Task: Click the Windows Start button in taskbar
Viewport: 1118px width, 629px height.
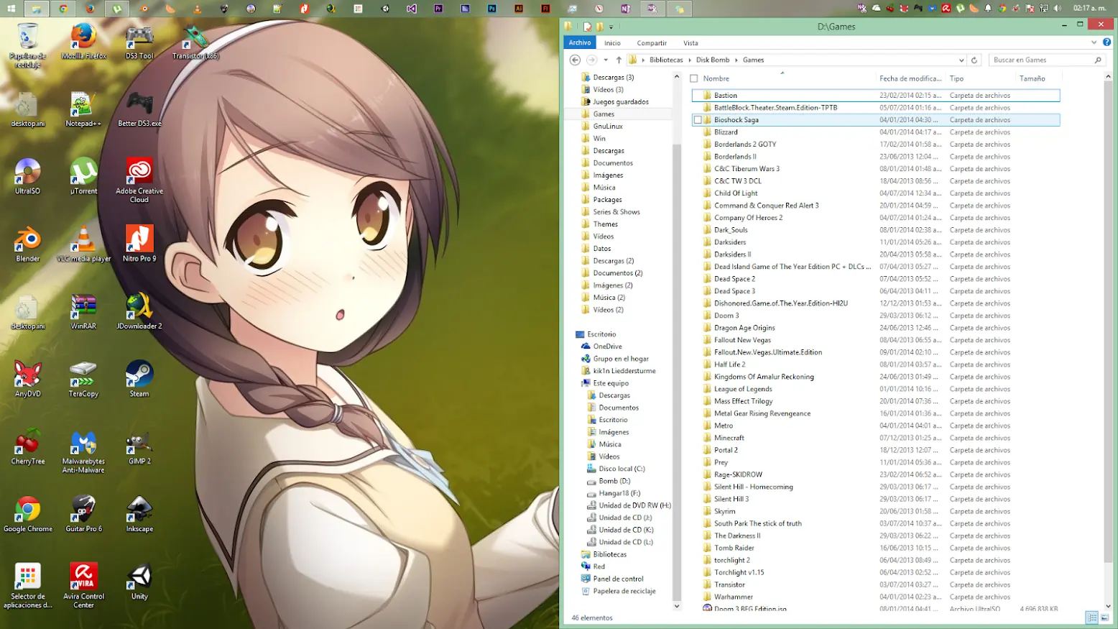Action: click(x=11, y=9)
